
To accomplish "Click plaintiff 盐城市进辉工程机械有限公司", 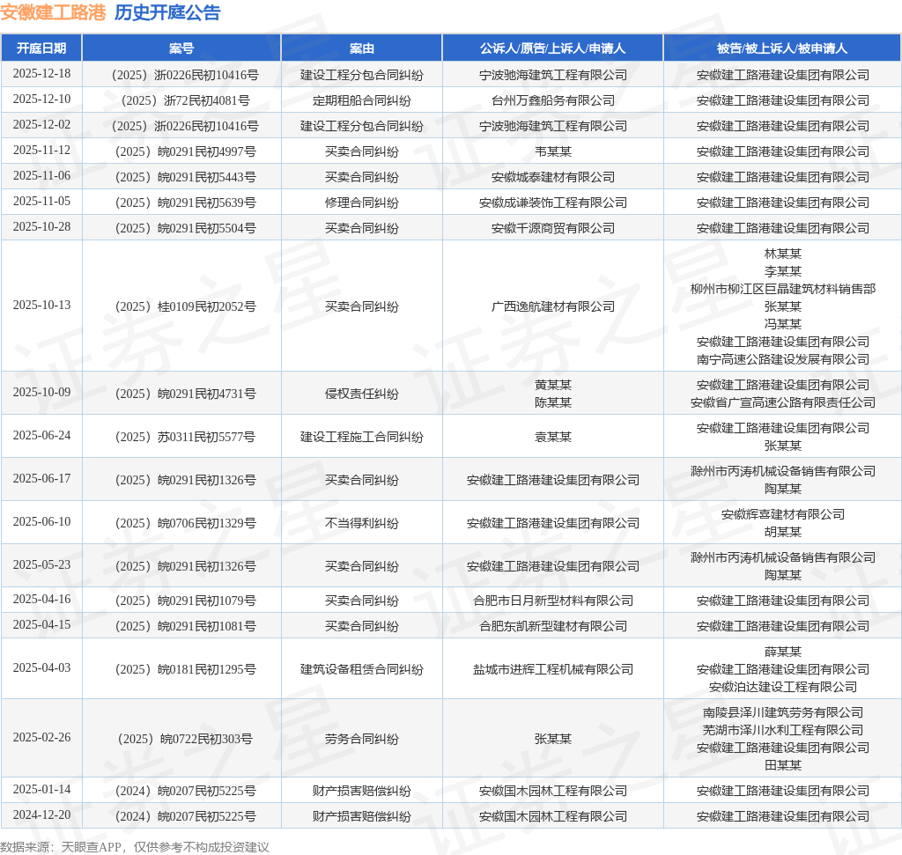I will click(553, 669).
